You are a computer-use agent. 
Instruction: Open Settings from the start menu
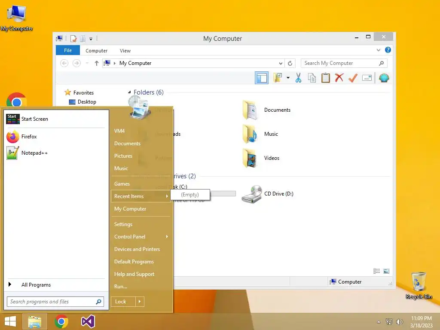(x=123, y=224)
